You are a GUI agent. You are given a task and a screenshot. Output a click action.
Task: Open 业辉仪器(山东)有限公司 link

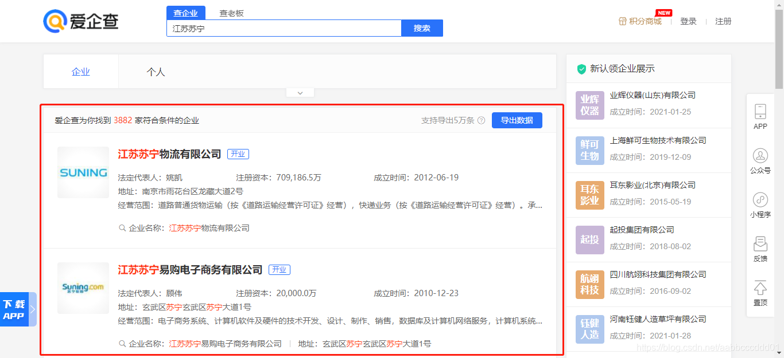coord(653,96)
